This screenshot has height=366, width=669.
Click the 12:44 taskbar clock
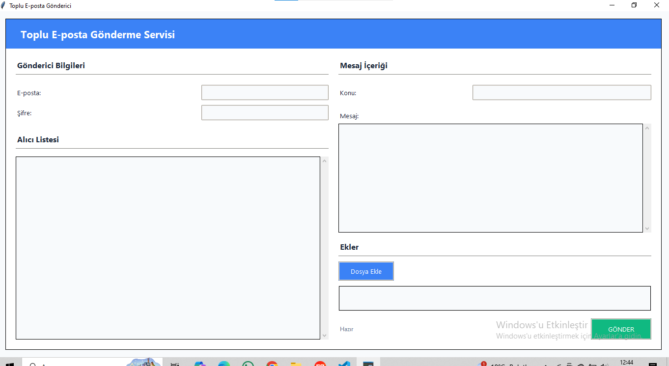(626, 363)
